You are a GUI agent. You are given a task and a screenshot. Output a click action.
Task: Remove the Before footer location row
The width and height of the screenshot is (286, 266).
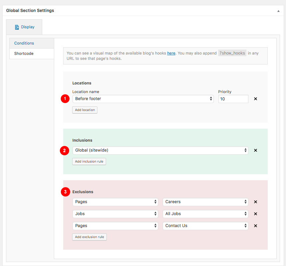[255, 99]
